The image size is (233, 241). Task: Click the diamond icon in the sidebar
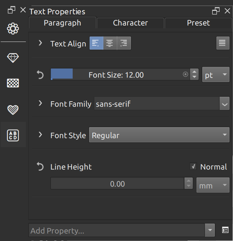pyautogui.click(x=13, y=58)
